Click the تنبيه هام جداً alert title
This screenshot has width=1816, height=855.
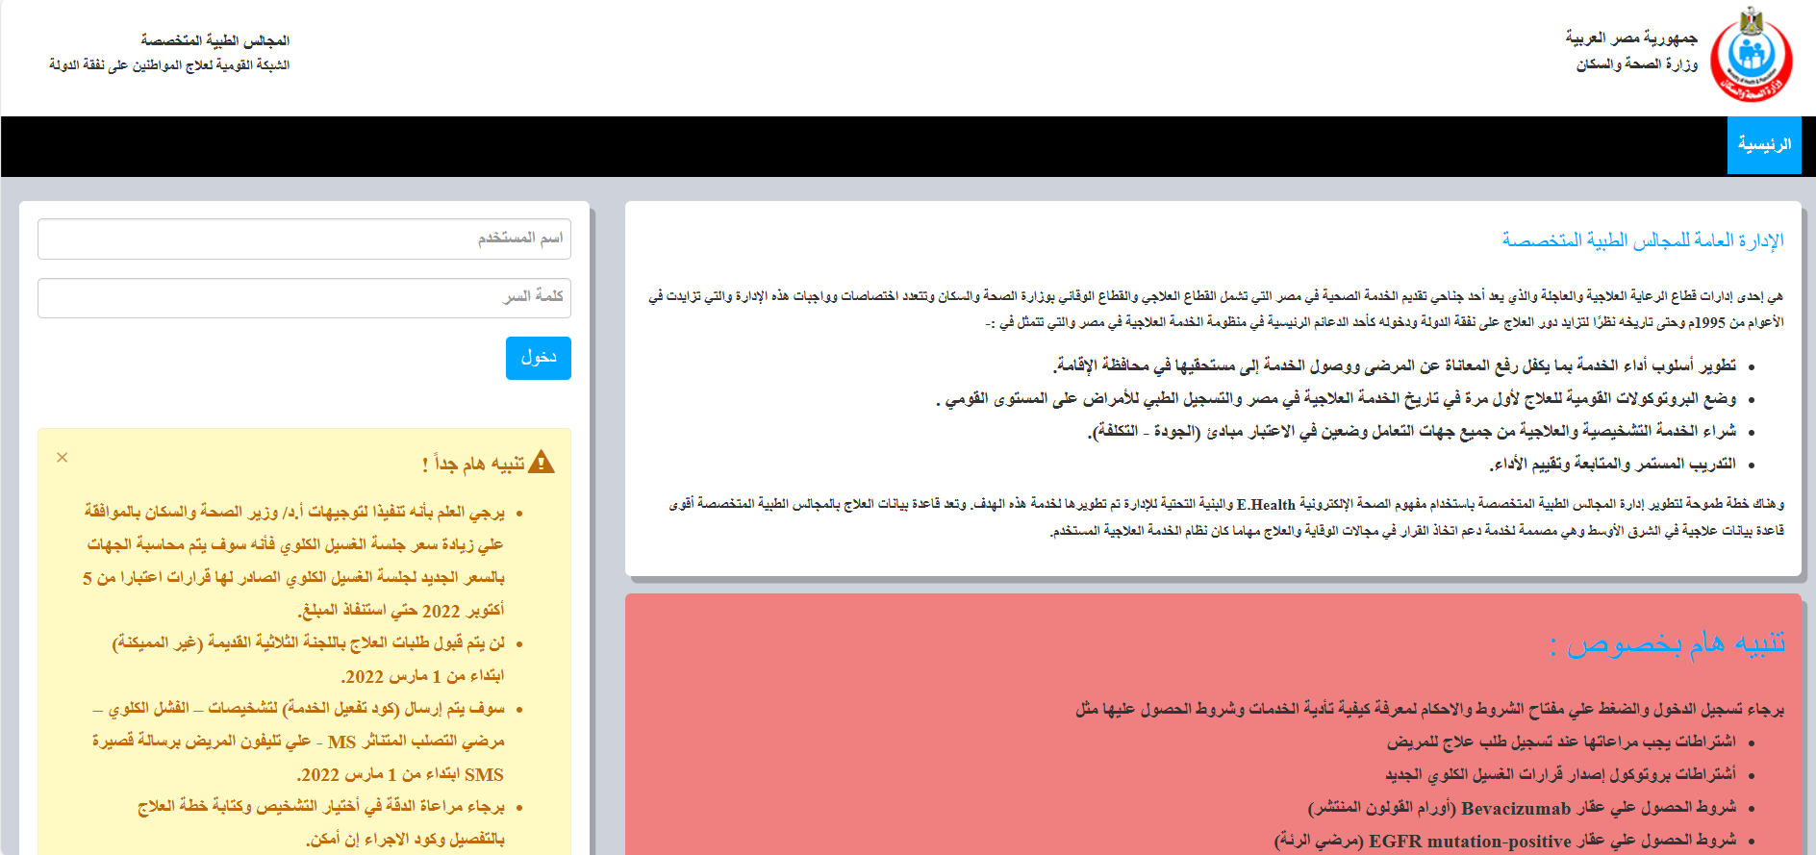pyautogui.click(x=474, y=464)
